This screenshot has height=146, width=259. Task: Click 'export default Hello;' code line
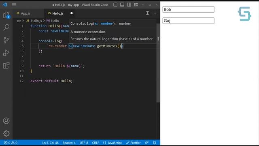click(x=51, y=81)
